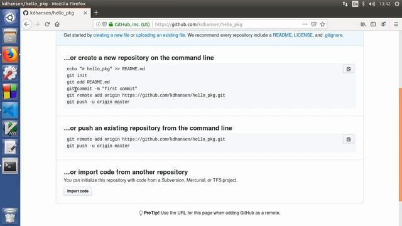Open the Firefox Library
The width and height of the screenshot is (402, 226).
click(363, 24)
